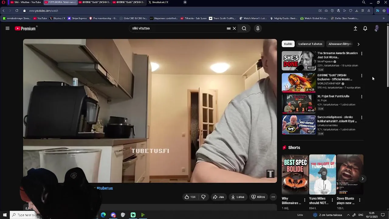The width and height of the screenshot is (389, 219).
Task: Open options for the Dave Blunts short
Action: [360, 200]
